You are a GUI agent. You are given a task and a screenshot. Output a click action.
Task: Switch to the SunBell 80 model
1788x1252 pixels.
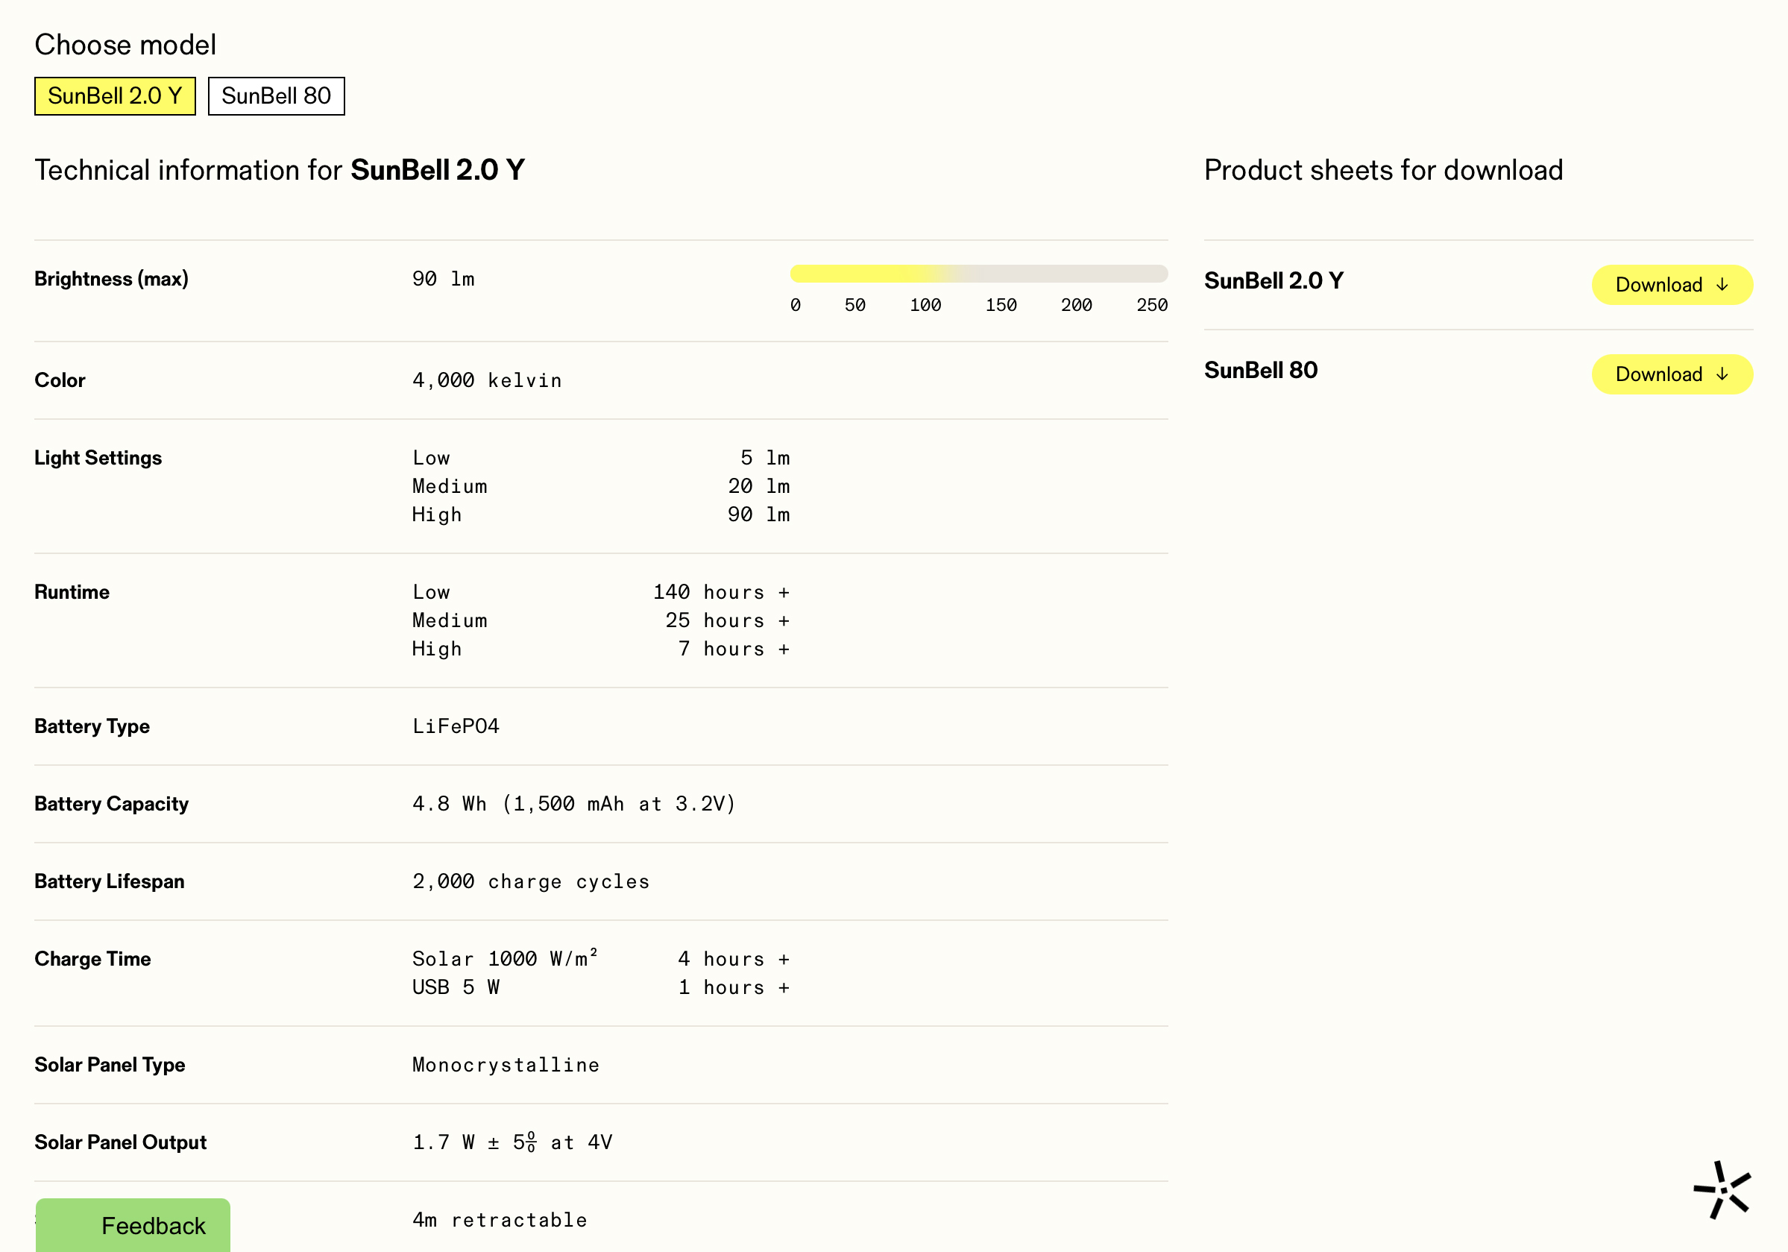[276, 95]
